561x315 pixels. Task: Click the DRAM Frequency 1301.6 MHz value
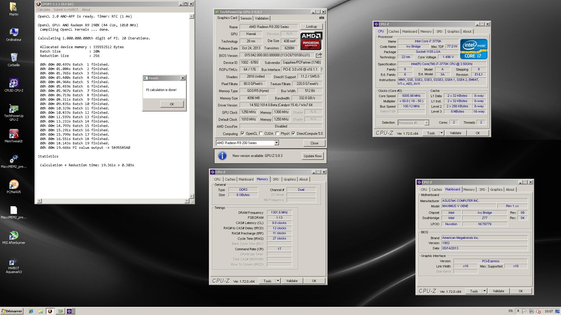click(x=279, y=212)
